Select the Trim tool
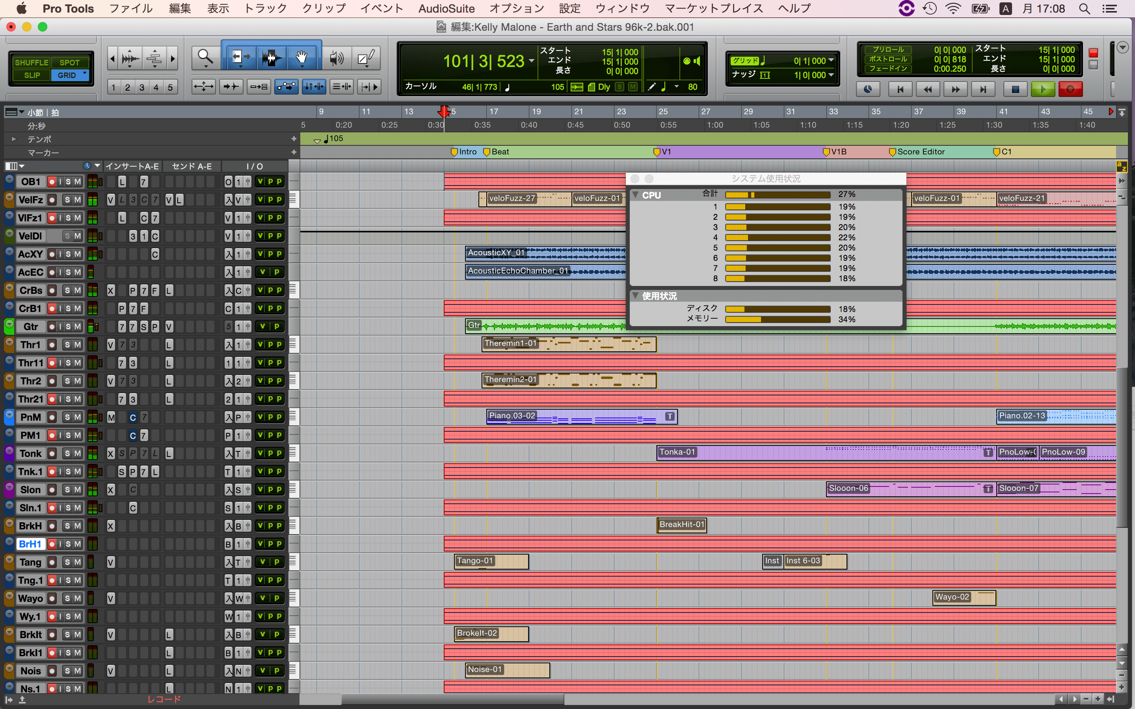 (241, 58)
